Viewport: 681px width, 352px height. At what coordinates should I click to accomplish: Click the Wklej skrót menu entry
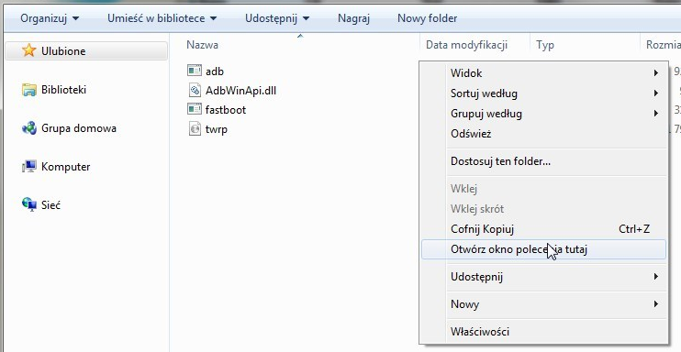543,209
